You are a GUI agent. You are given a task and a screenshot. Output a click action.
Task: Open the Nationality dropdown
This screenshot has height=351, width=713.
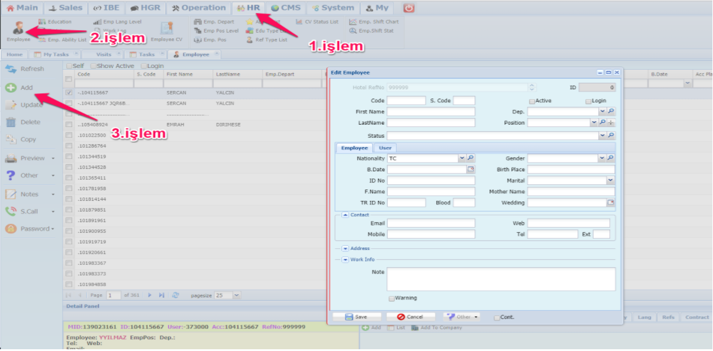(462, 158)
